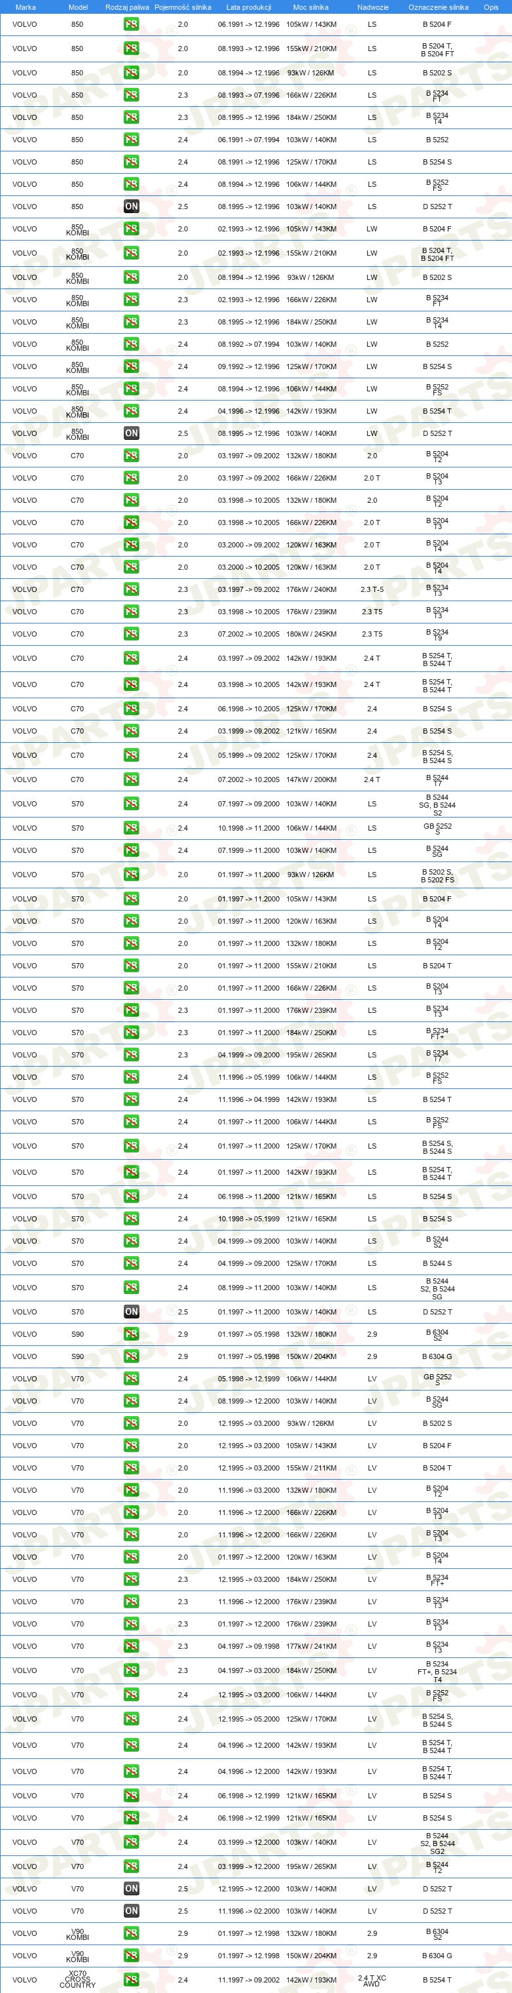Viewport: 512px width, 1993px height.
Task: Click the '2.3 T-5' body cell
Action: [x=373, y=589]
